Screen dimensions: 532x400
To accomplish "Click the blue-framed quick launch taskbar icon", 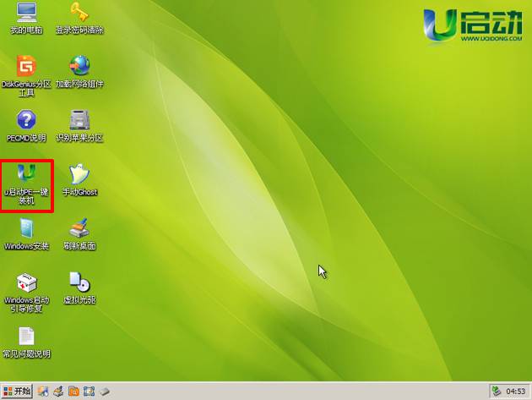I will pos(89,392).
